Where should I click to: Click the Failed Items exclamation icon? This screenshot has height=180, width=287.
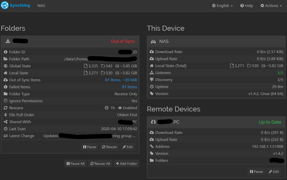pyautogui.click(x=6, y=87)
